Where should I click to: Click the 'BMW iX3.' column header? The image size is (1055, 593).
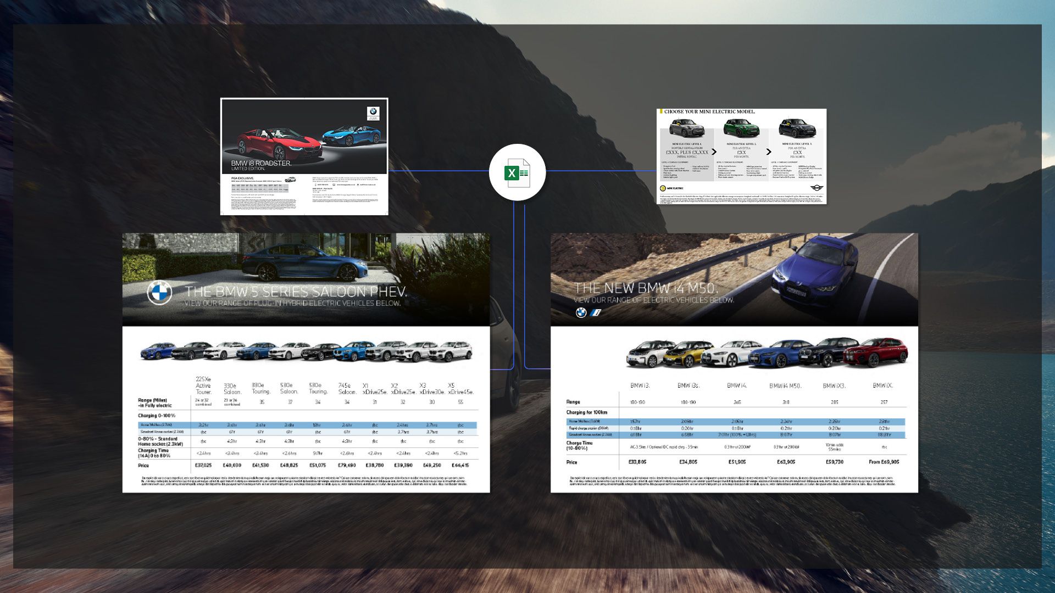click(x=834, y=385)
